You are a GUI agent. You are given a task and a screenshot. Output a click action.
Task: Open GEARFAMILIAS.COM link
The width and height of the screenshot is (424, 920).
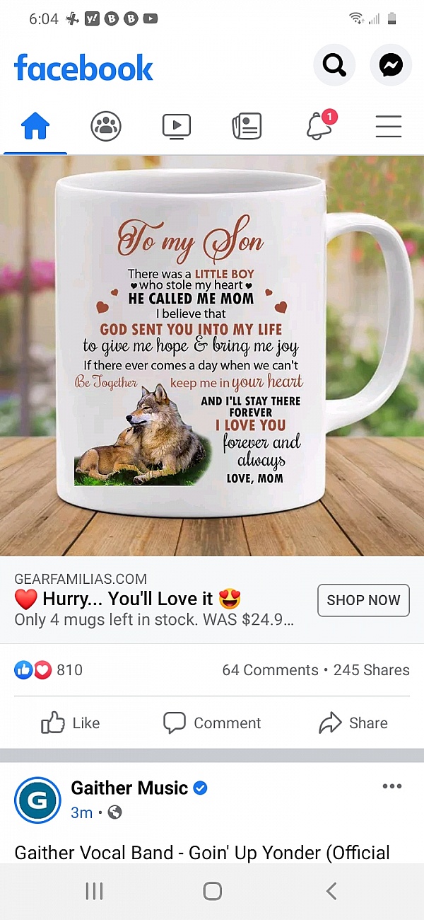pos(81,579)
